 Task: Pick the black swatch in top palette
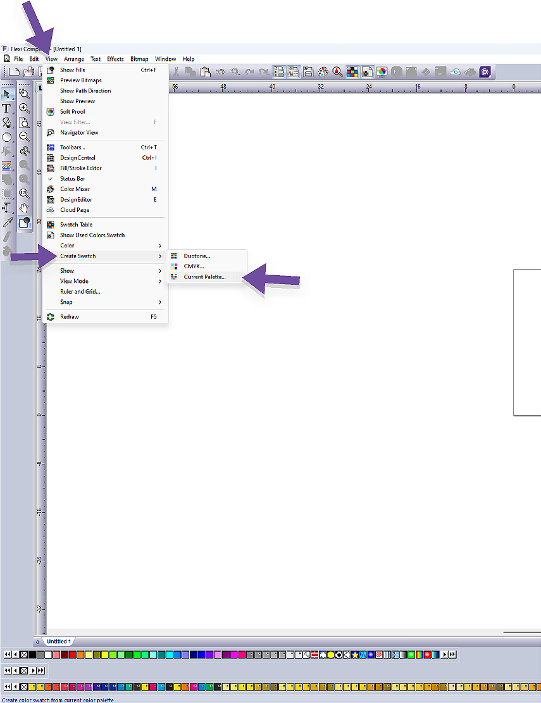click(32, 654)
